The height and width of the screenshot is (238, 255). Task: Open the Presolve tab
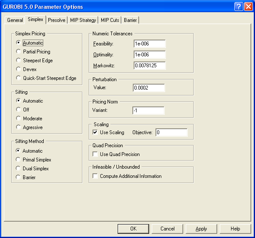pyautogui.click(x=57, y=20)
